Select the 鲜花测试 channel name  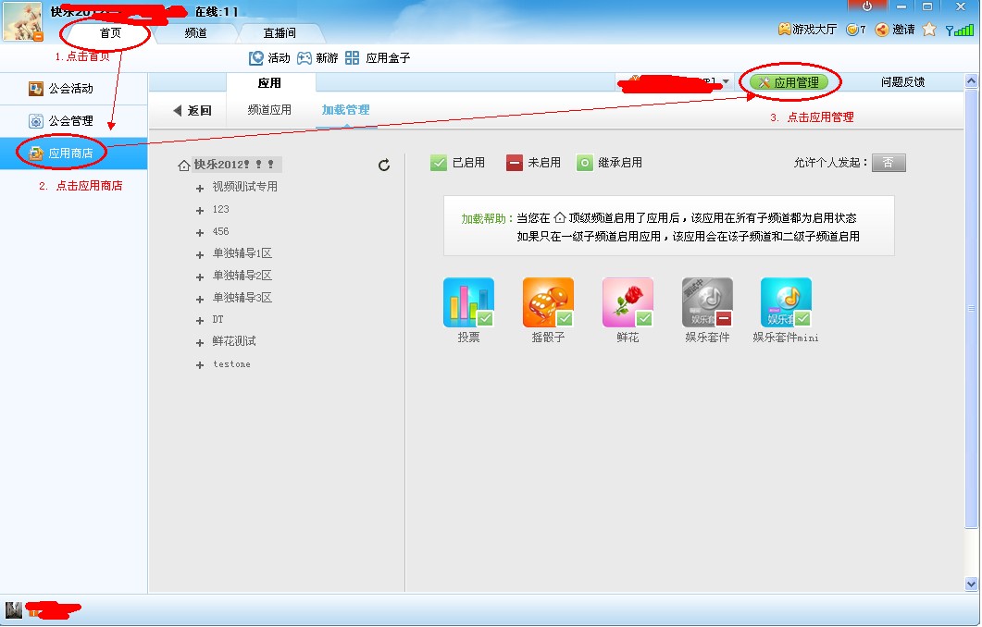tap(234, 341)
